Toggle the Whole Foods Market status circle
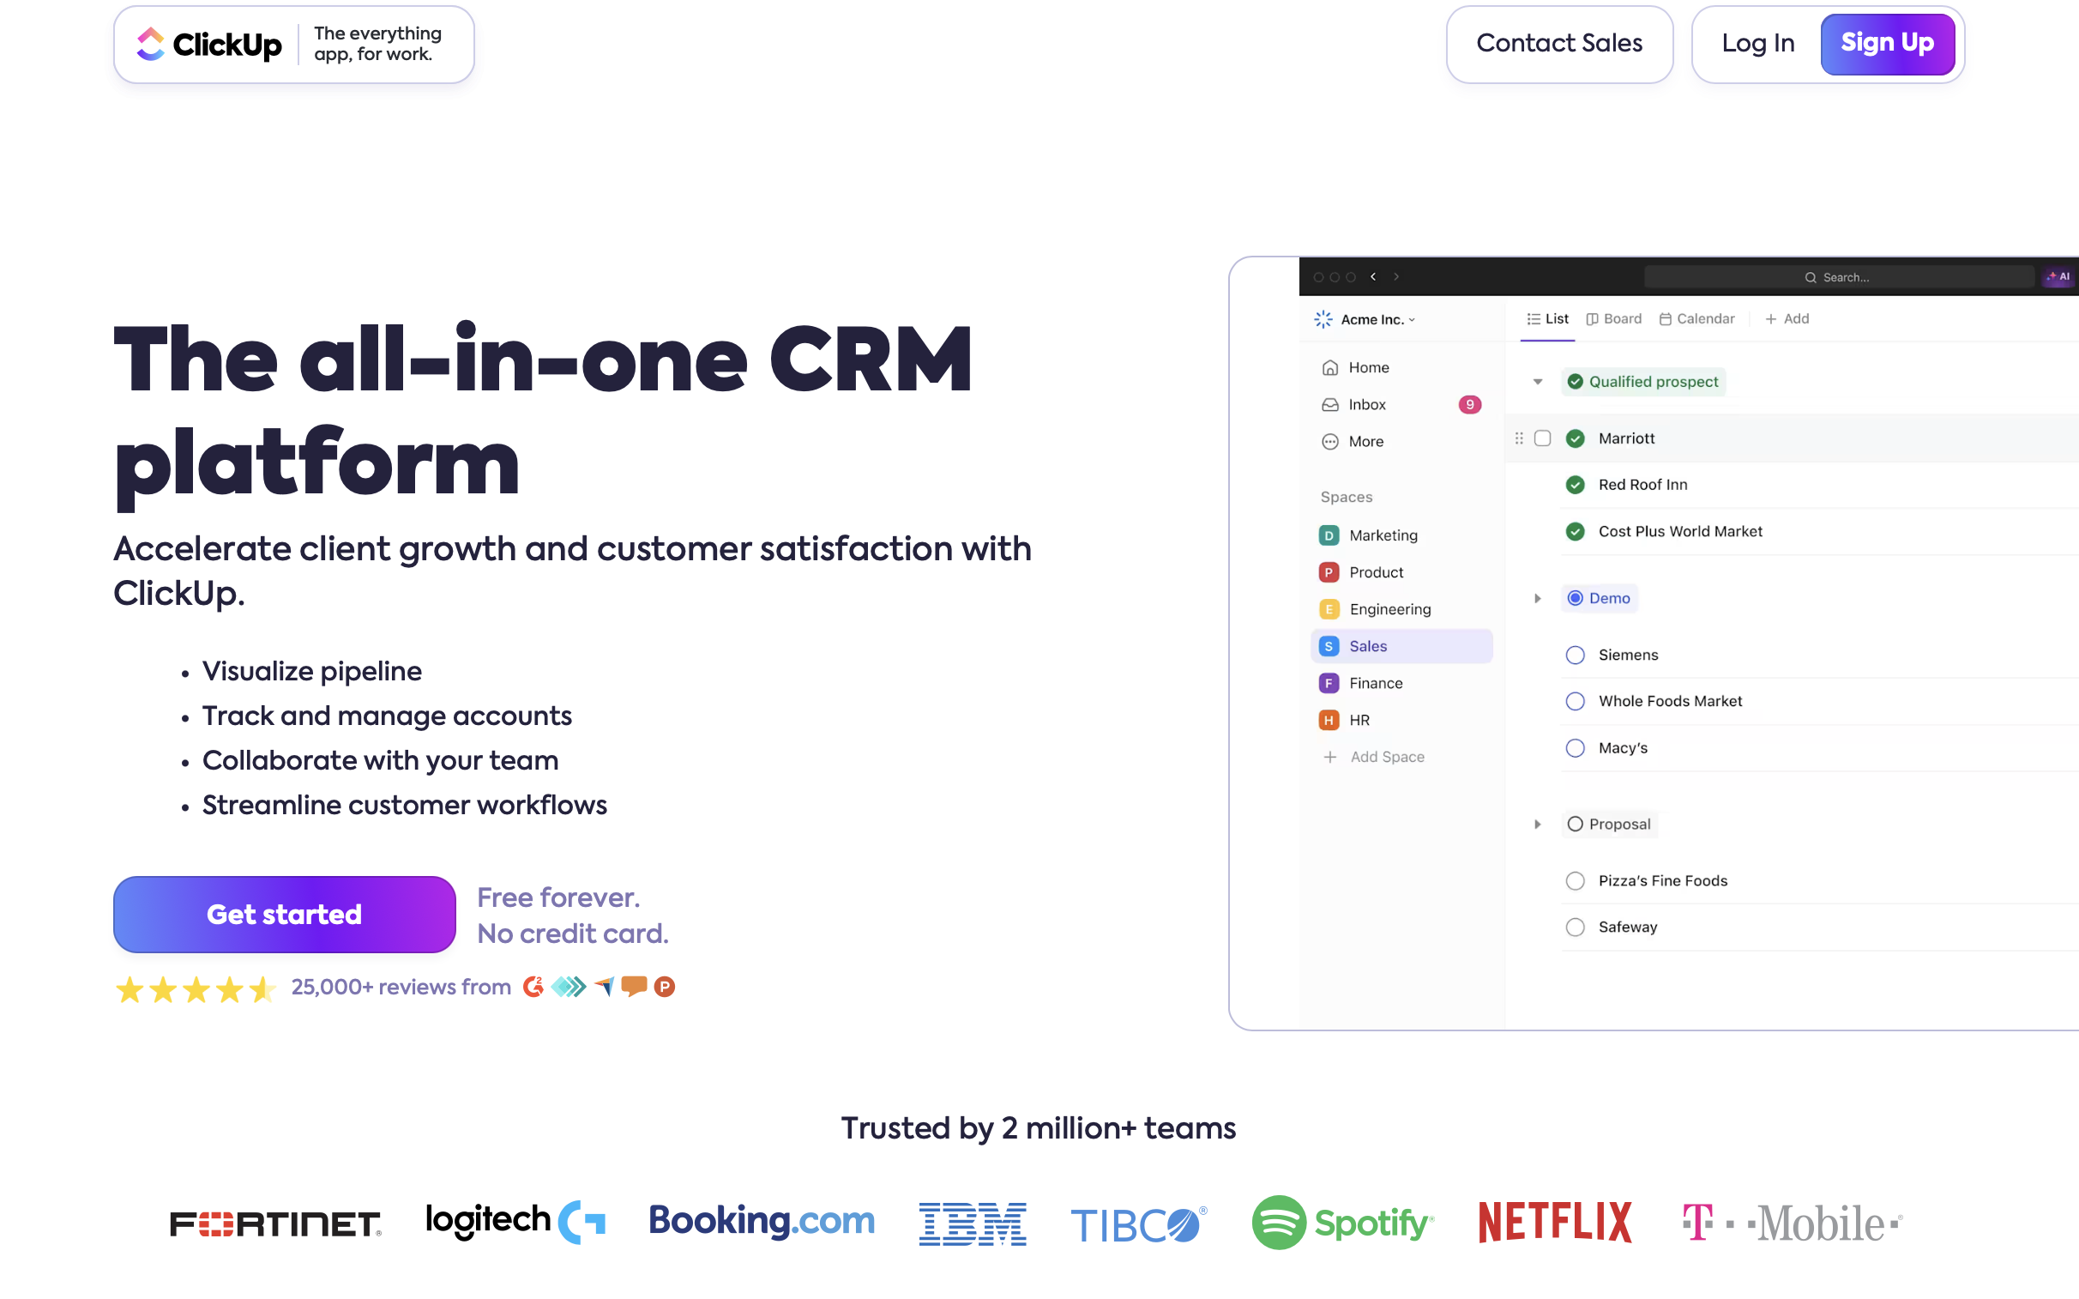 1575,701
